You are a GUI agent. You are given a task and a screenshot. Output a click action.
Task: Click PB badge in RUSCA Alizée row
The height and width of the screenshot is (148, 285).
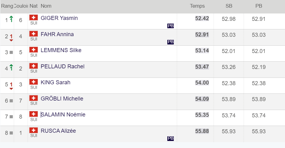coord(170,139)
